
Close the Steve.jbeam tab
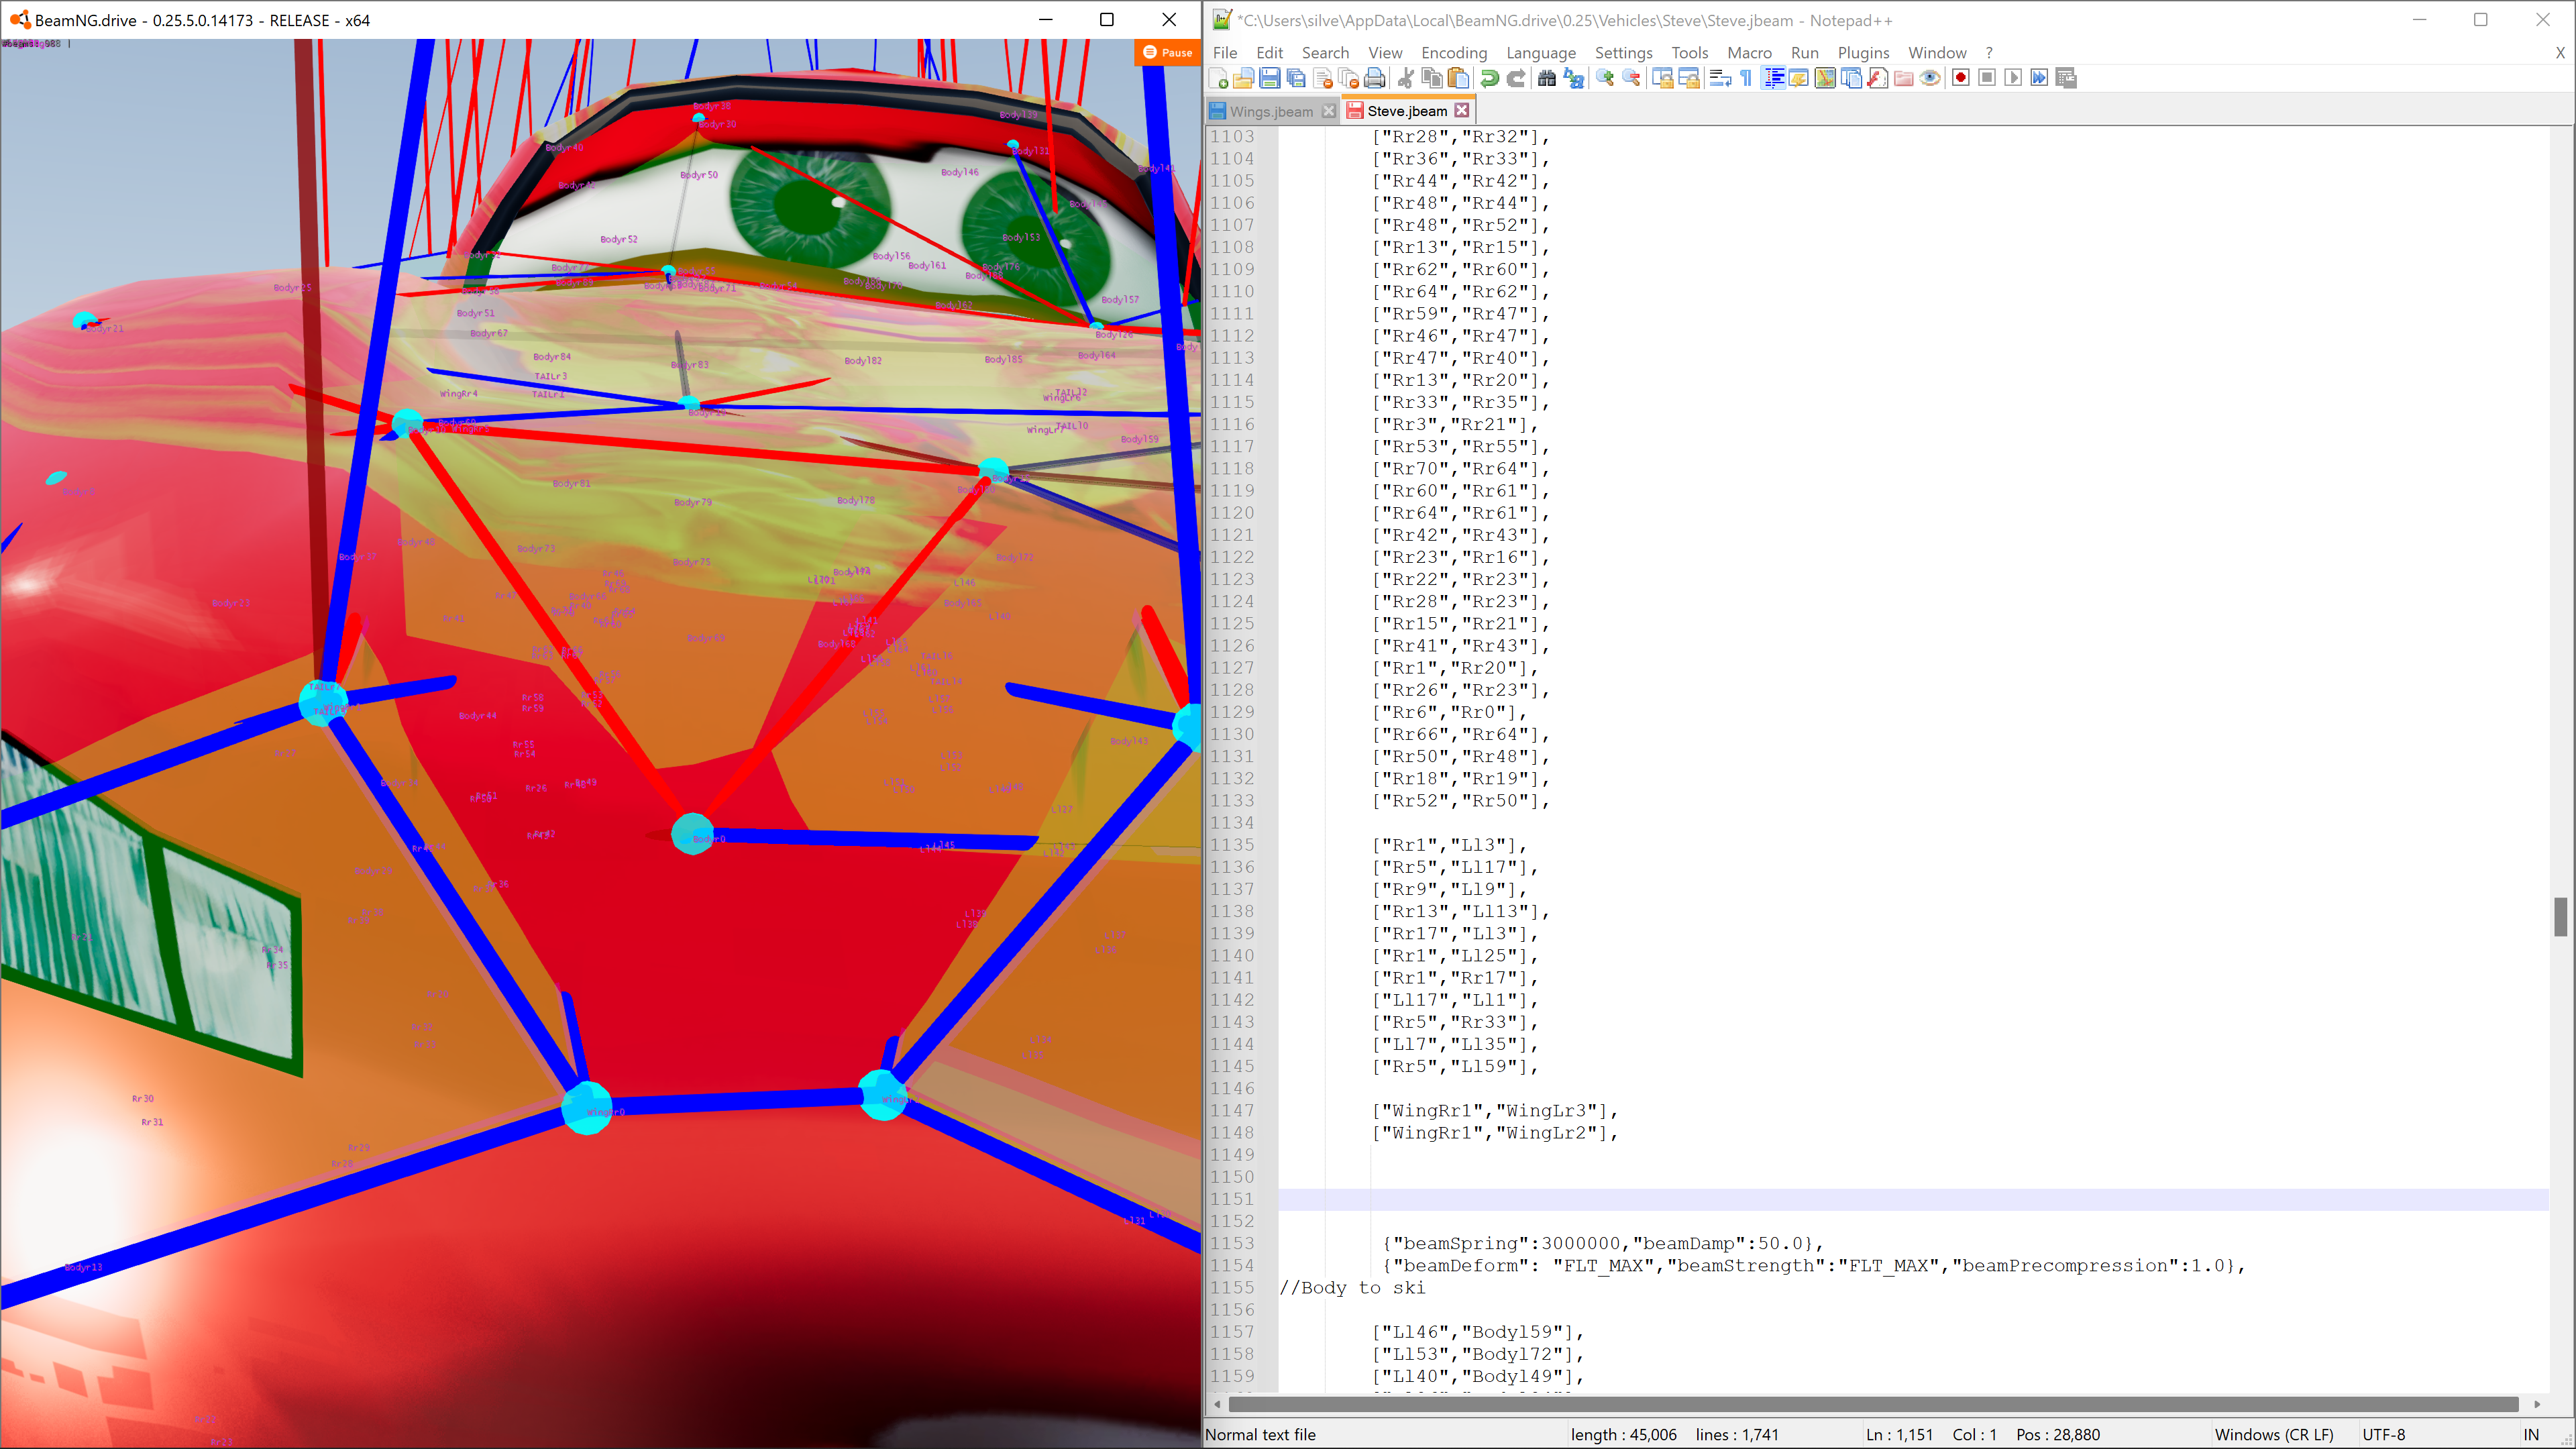tap(1461, 111)
